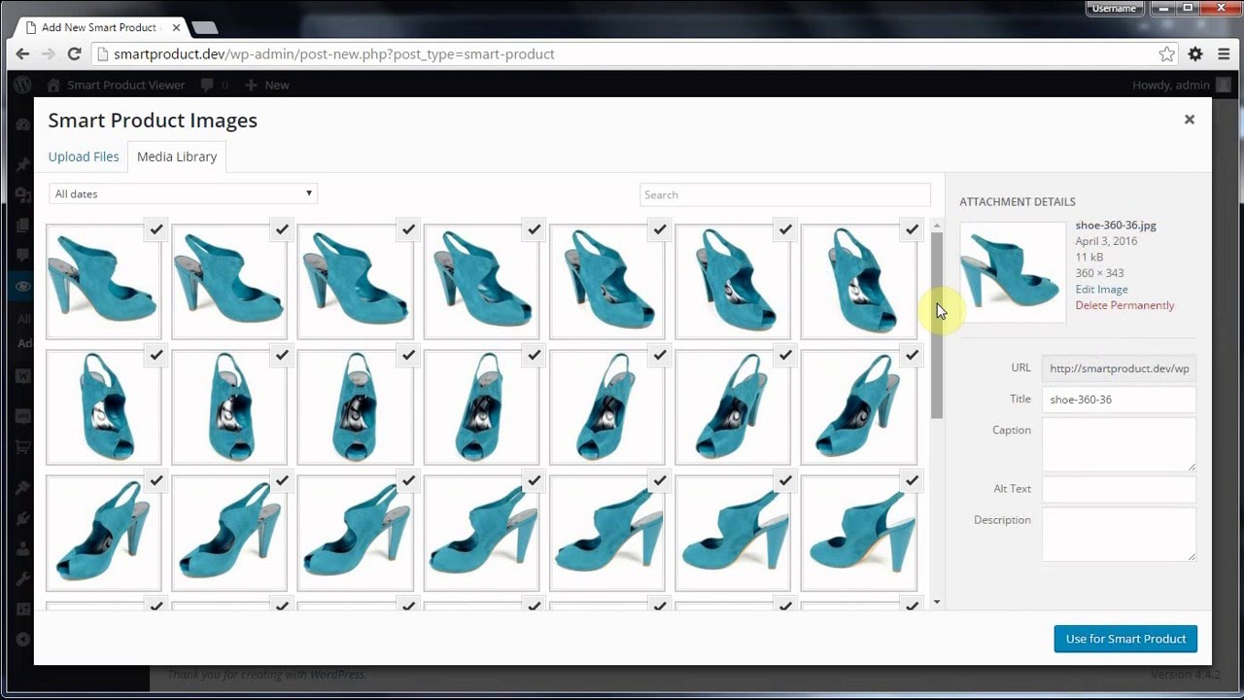Select the Add New Smart Product browser tab
This screenshot has width=1244, height=700.
[x=97, y=27]
